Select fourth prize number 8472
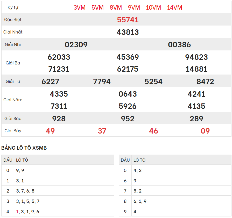 [205, 82]
